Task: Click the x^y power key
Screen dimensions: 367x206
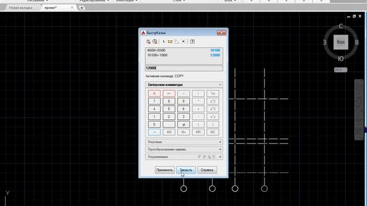Action: point(213,117)
